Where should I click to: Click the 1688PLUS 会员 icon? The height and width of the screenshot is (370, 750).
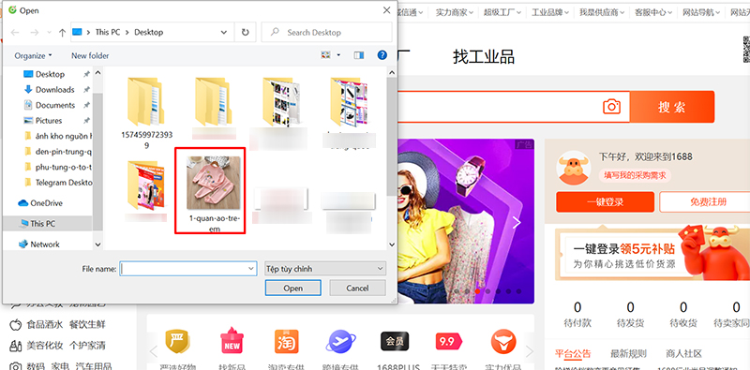395,341
